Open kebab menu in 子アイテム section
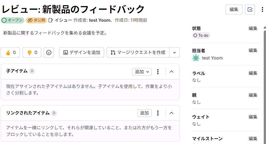266x144 pixels. [x=158, y=72]
